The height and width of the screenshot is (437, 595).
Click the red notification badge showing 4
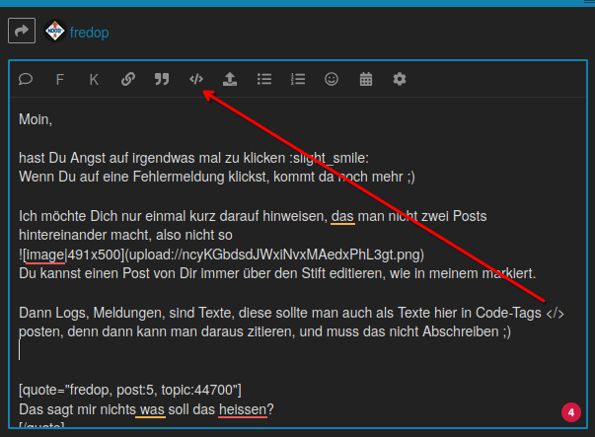(x=571, y=412)
